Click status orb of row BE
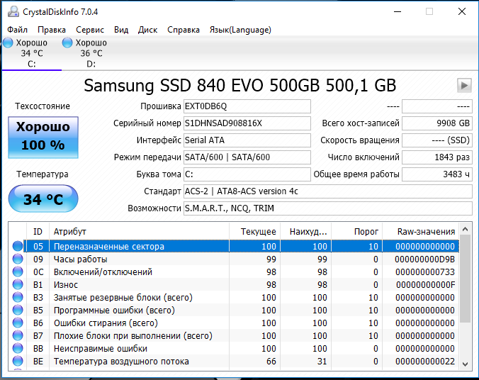Viewport: 479px width, 380px height. (18, 361)
